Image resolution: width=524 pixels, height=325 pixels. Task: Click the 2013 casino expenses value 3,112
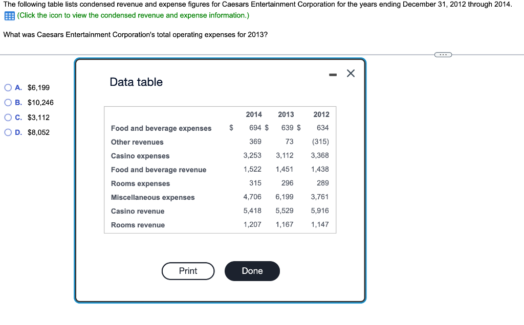click(x=285, y=155)
